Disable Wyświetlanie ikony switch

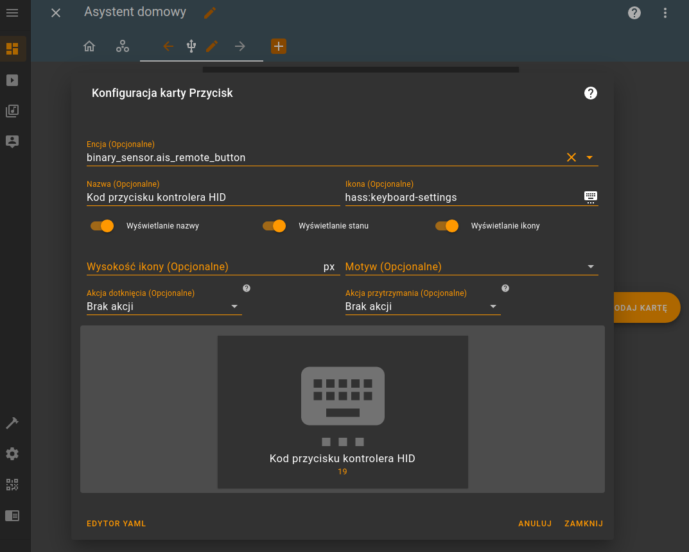447,226
